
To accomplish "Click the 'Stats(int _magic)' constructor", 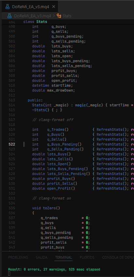I will coord(50,105).
